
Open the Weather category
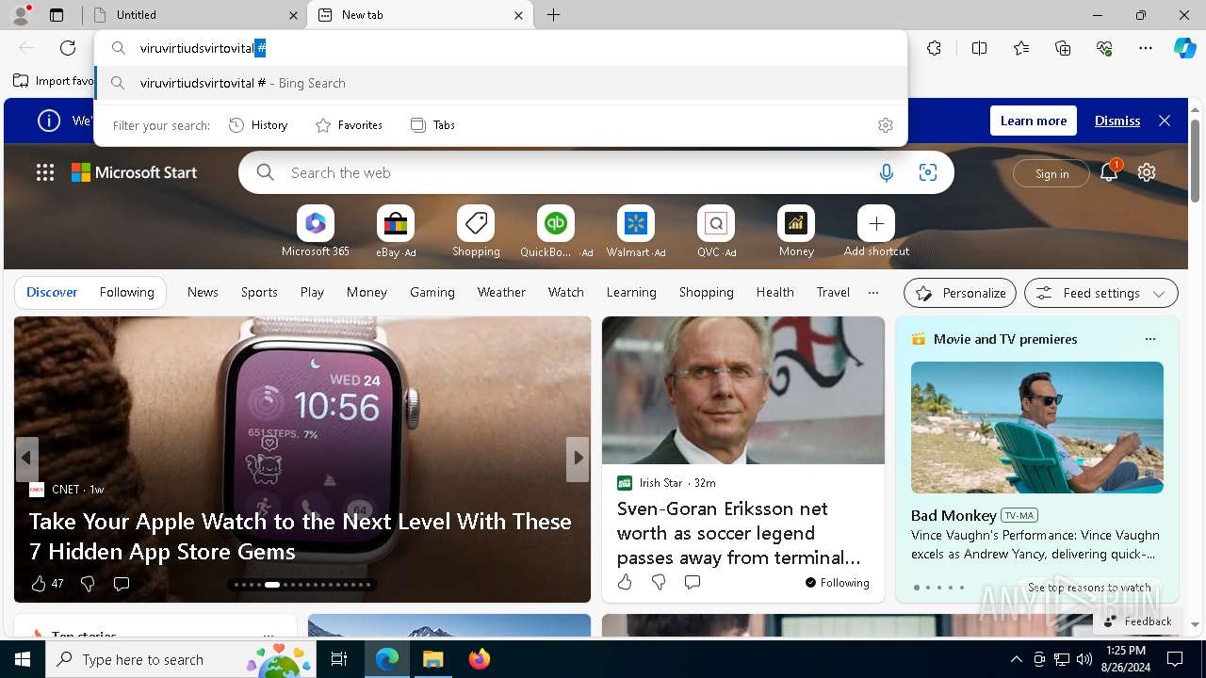click(x=501, y=292)
